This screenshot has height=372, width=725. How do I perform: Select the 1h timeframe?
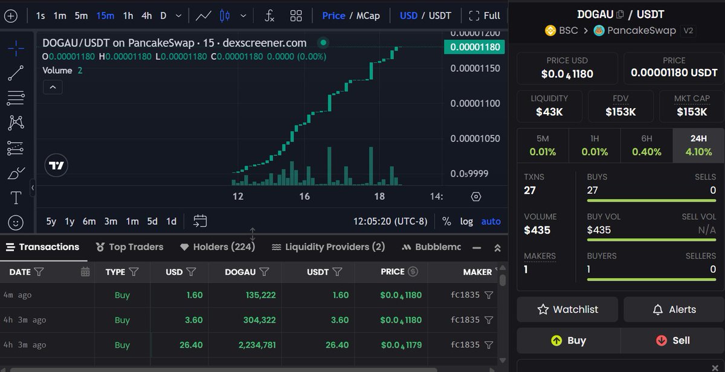(128, 16)
